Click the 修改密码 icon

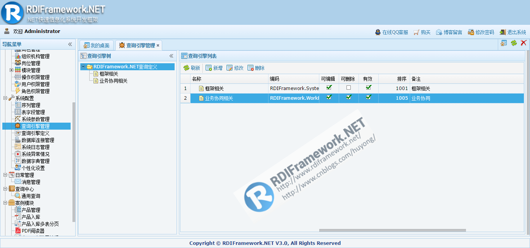(x=471, y=32)
